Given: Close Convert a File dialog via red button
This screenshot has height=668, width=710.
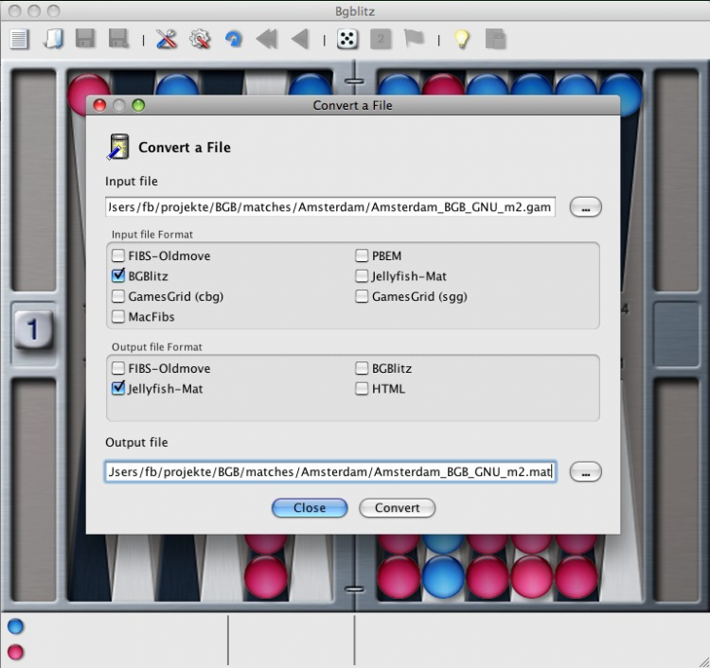Looking at the screenshot, I should pyautogui.click(x=99, y=105).
